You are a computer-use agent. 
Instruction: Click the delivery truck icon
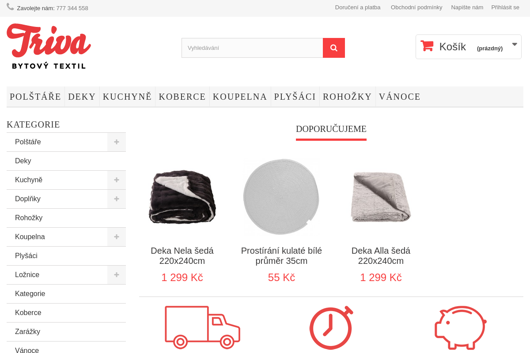(x=202, y=327)
